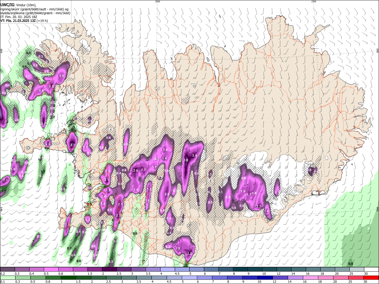Click the "IT: Fim. 20. 03. 2025 18Z" line
This screenshot has height=284, width=379.
(19, 17)
